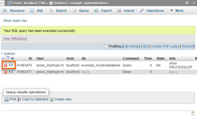Click the Database: example_mynewdatabase breadcrumb
The width and height of the screenshot is (197, 116).
[81, 3]
